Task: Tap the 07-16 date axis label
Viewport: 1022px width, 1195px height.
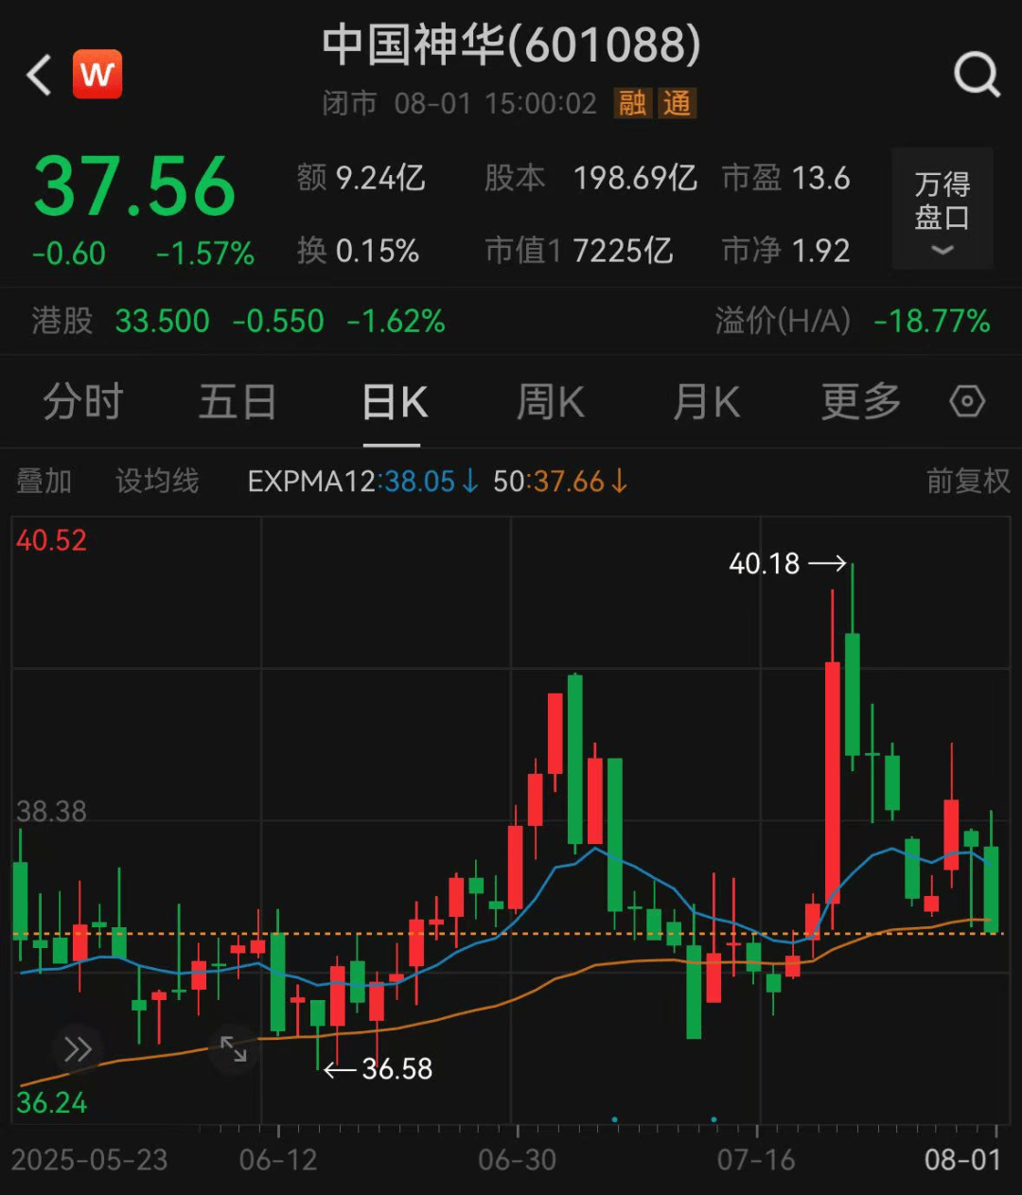Action: pos(756,1160)
